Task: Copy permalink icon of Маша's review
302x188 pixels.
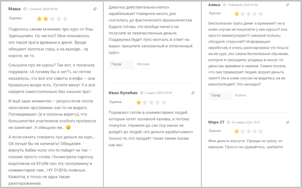Action: click(x=95, y=9)
